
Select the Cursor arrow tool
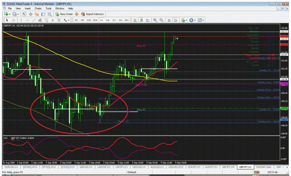point(7,20)
